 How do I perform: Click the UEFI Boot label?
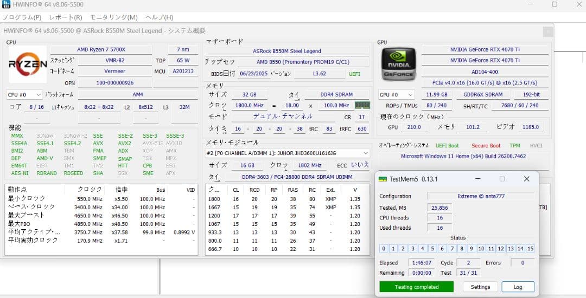click(x=447, y=146)
